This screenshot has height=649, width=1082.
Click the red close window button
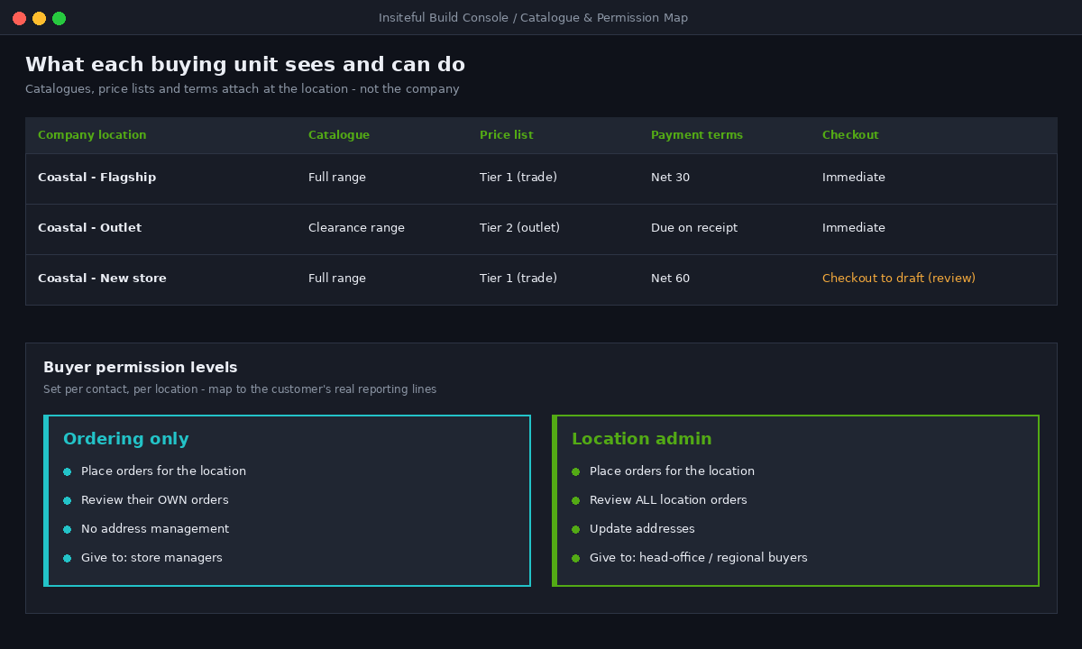(19, 18)
